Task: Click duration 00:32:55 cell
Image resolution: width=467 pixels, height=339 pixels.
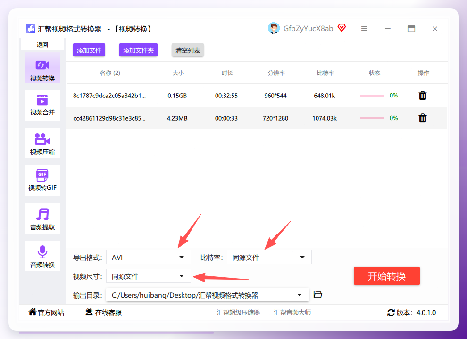Action: click(226, 96)
